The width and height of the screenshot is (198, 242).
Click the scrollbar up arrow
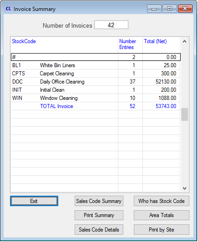coord(184,41)
